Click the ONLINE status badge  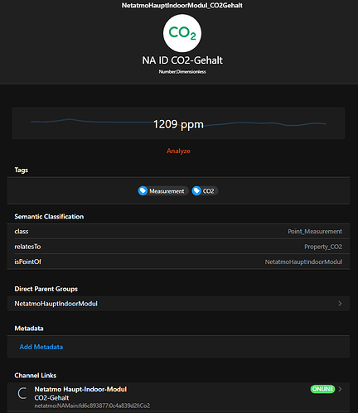click(322, 389)
